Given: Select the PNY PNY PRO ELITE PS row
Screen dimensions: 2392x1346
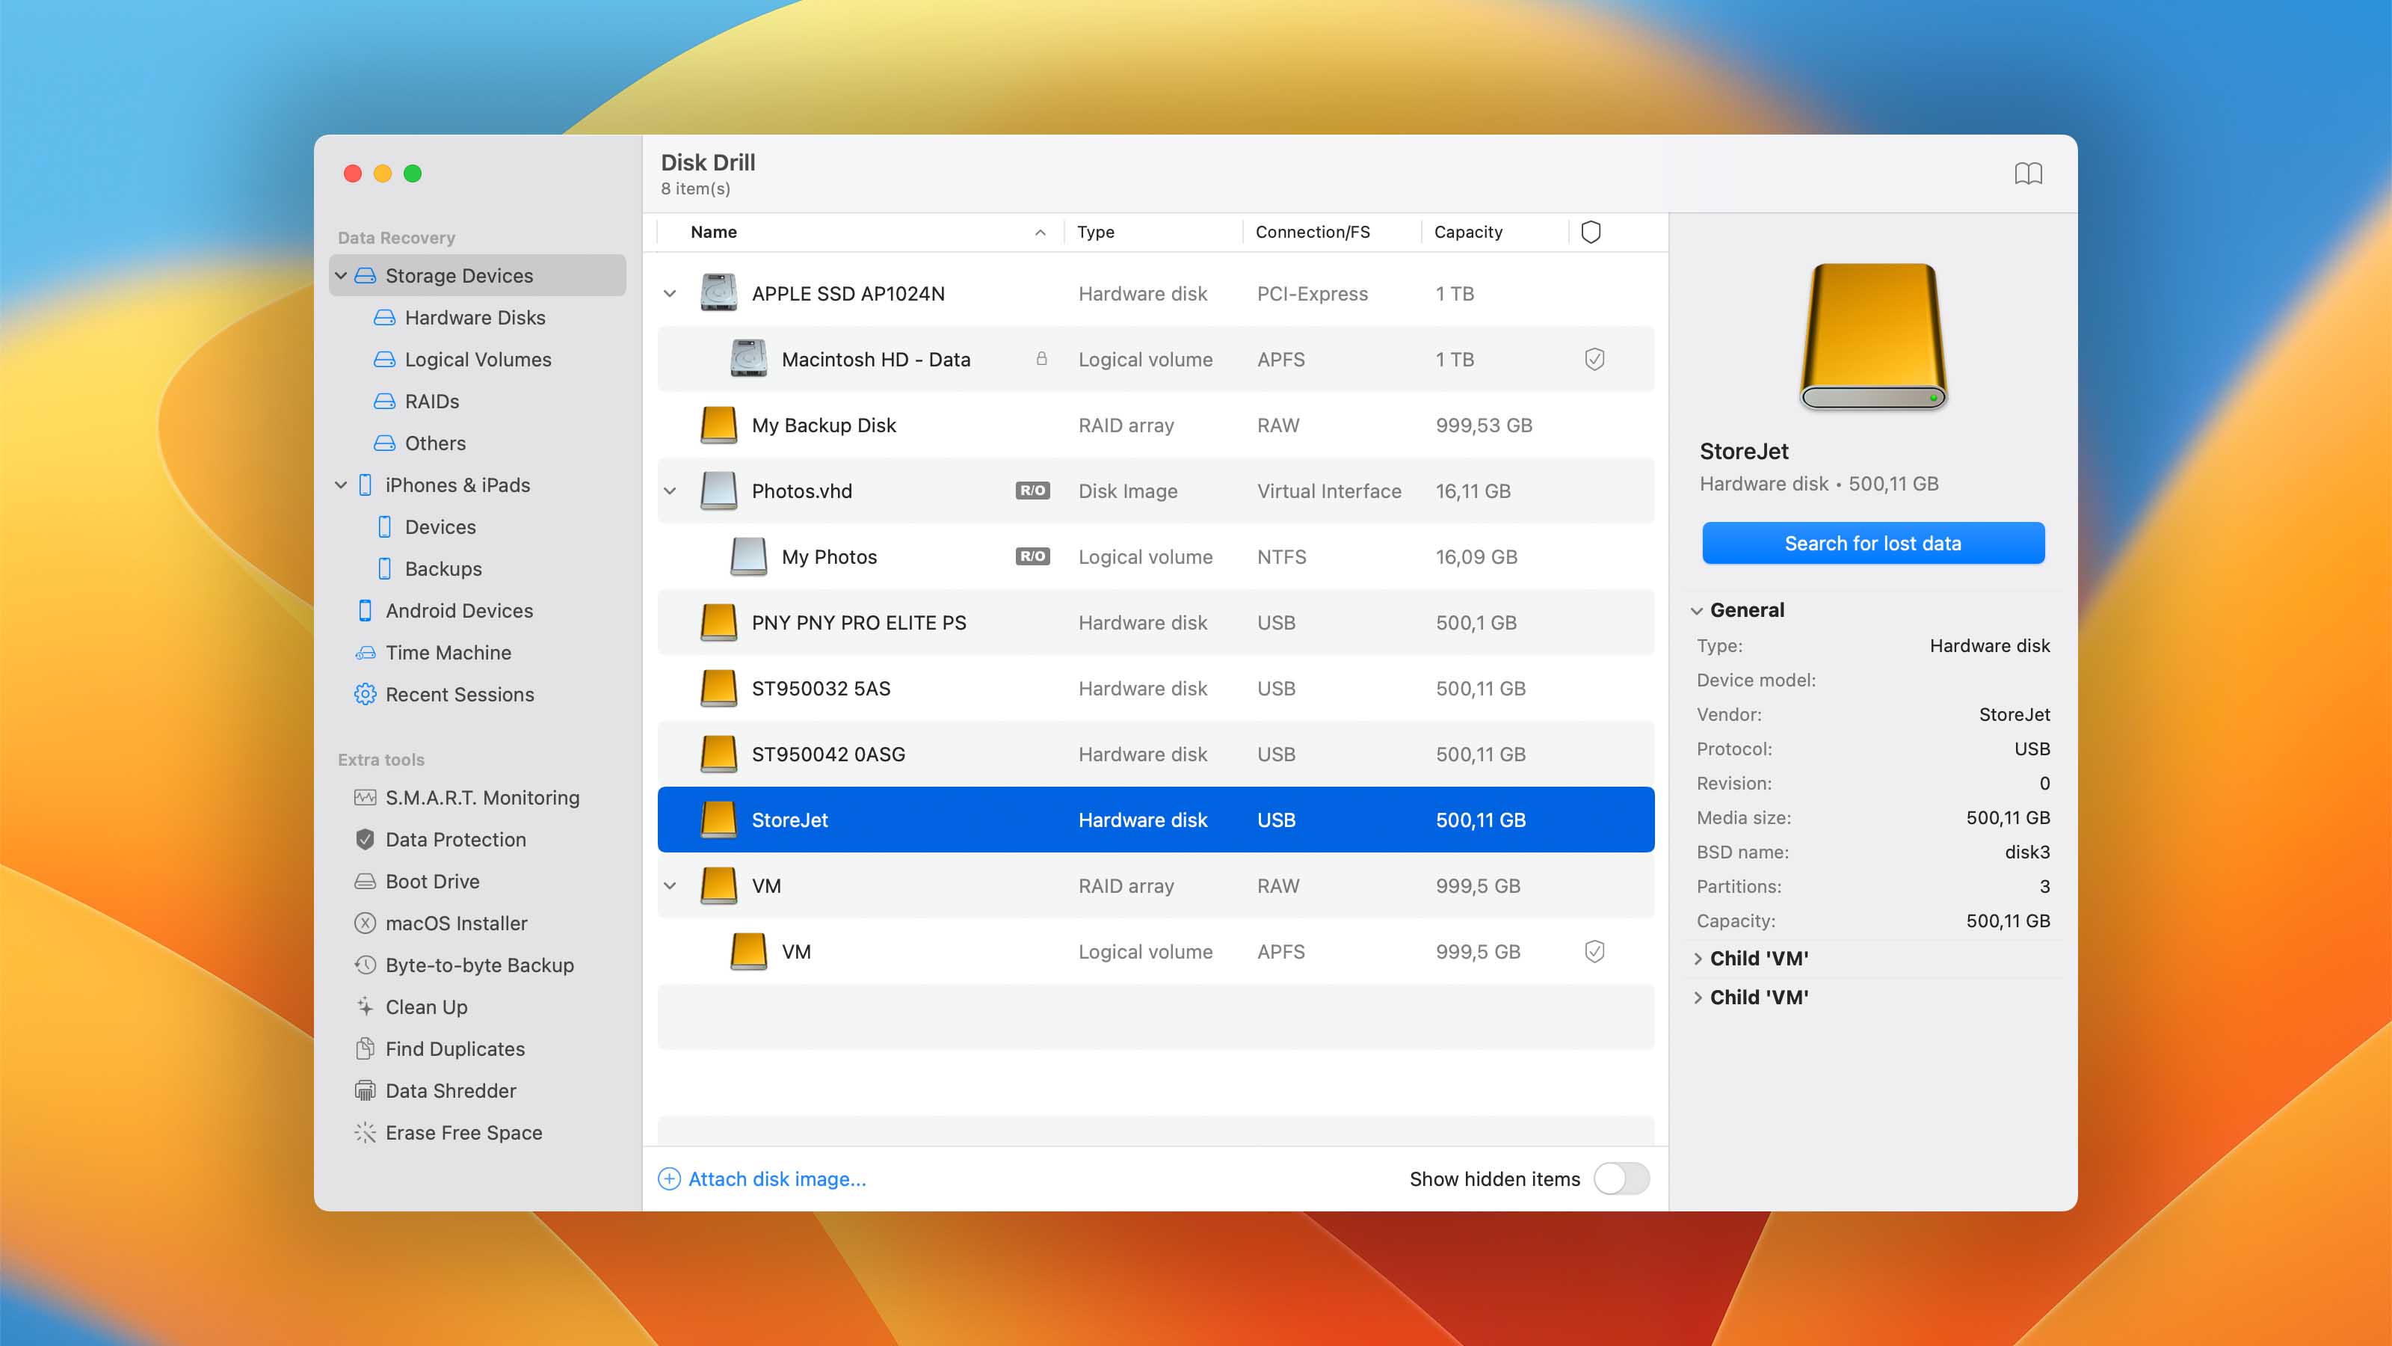Looking at the screenshot, I should point(1156,622).
